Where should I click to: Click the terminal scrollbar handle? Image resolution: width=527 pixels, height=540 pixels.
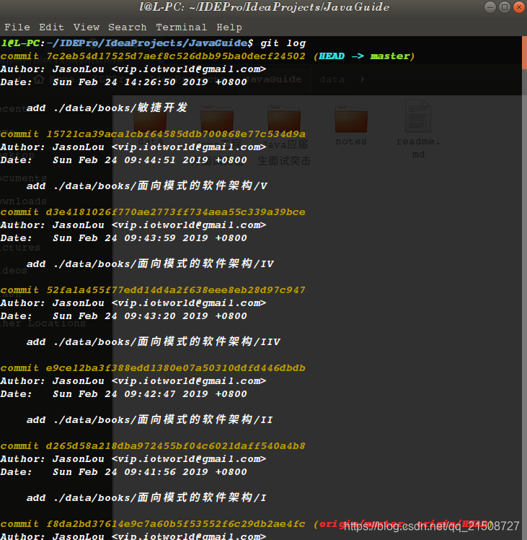pyautogui.click(x=524, y=53)
